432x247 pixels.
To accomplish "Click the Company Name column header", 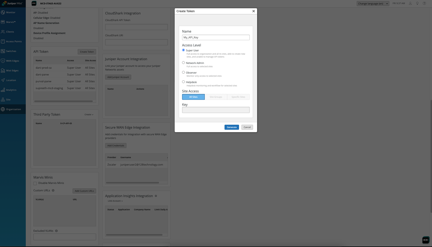I will [142, 210].
